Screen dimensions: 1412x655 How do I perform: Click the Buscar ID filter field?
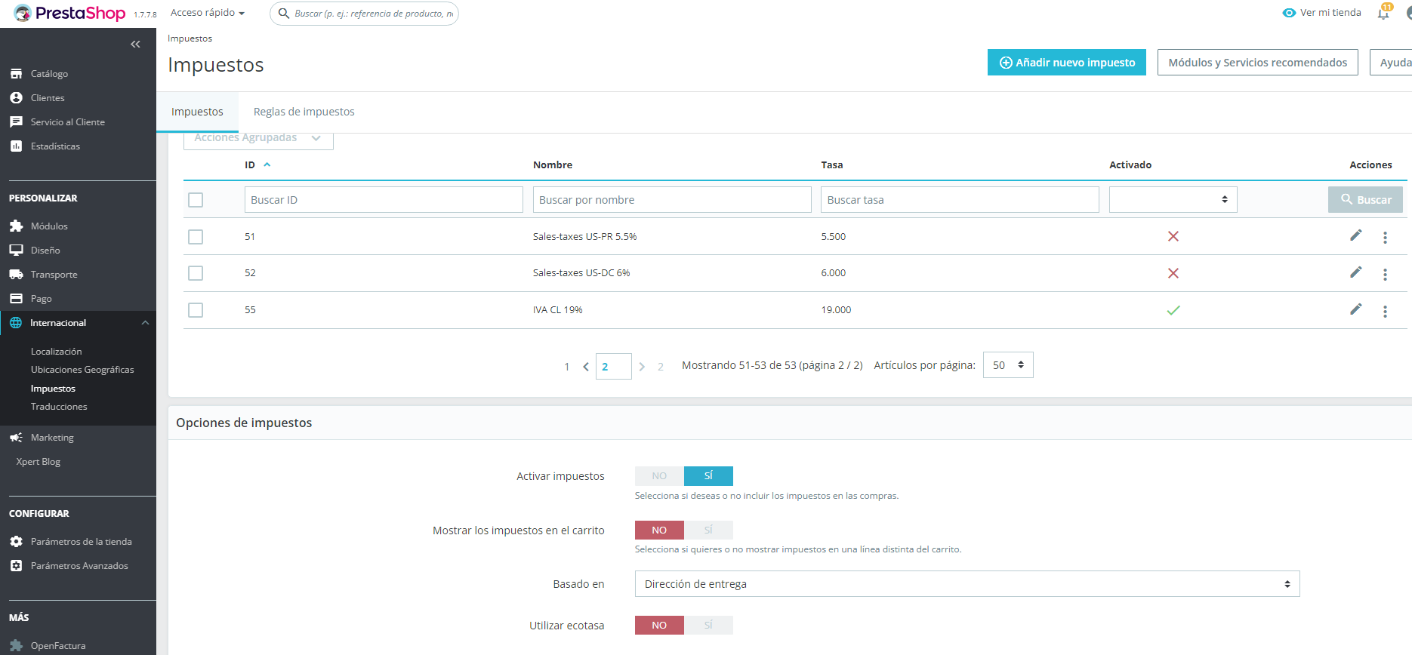point(384,200)
